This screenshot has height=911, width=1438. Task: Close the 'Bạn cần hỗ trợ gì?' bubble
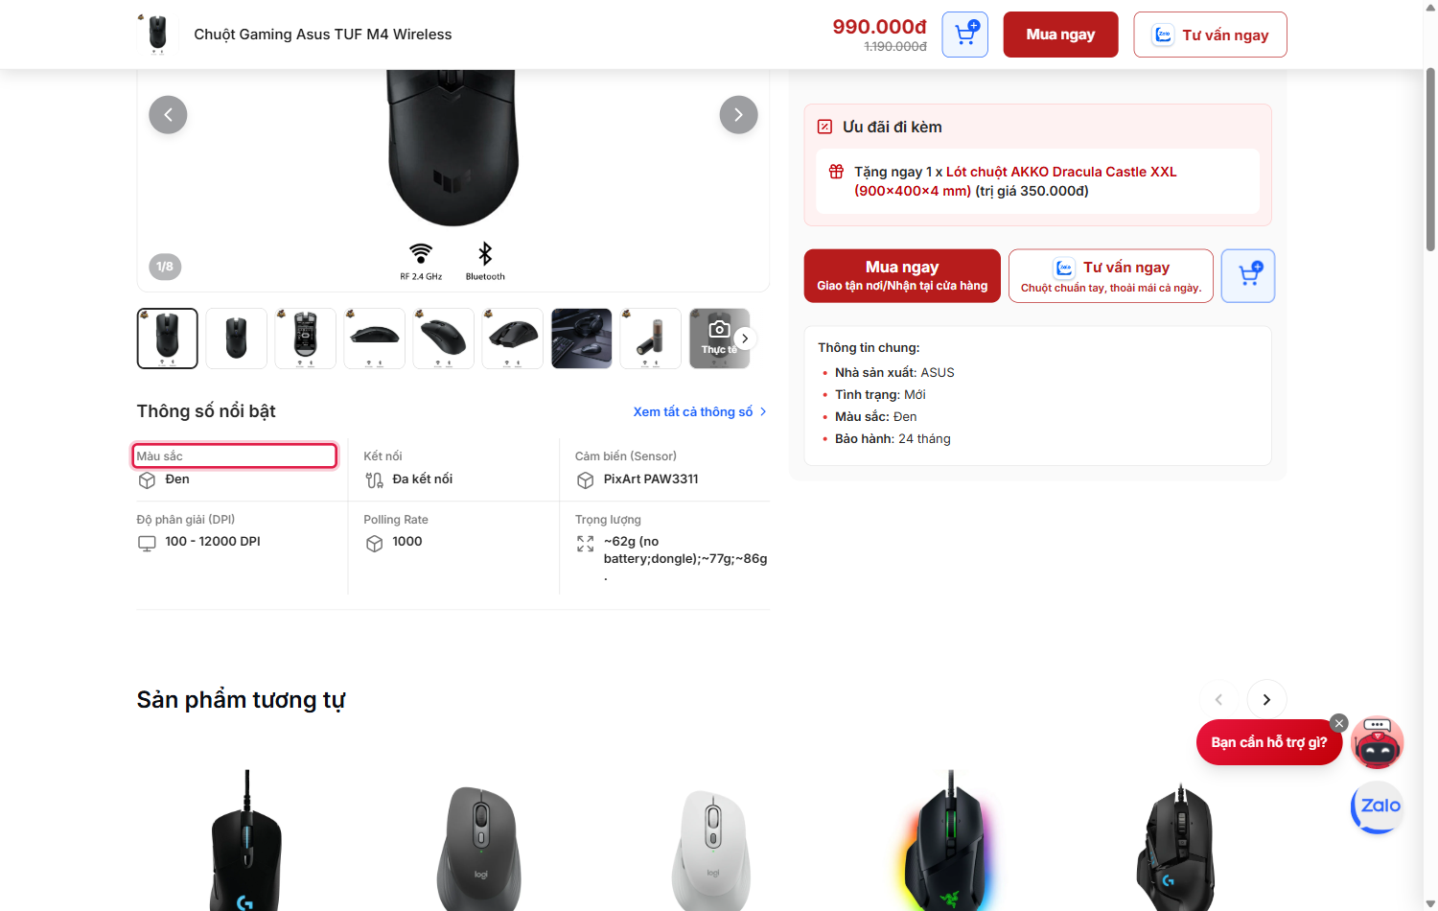coord(1339,724)
